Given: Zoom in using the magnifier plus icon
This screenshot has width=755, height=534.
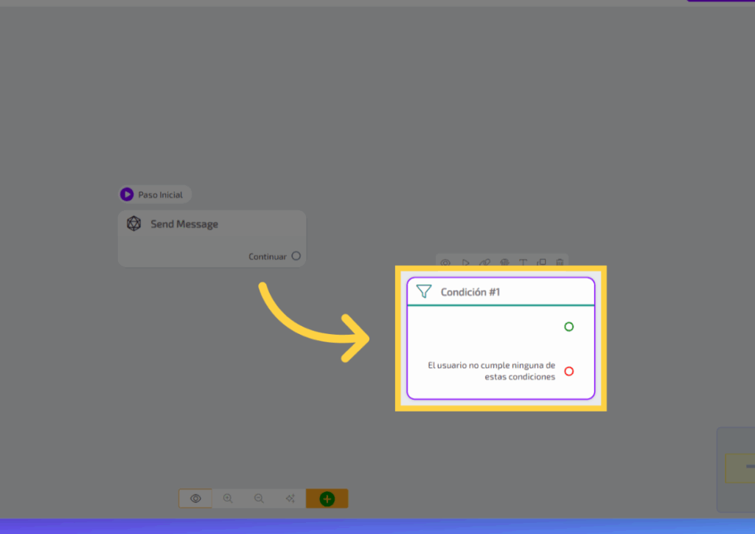Looking at the screenshot, I should (x=228, y=499).
